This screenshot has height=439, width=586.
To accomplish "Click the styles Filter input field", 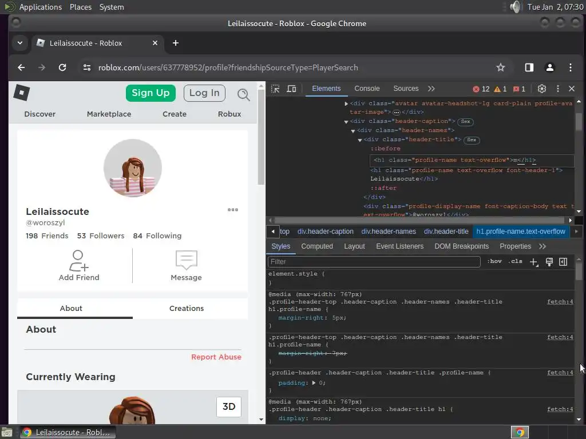I will point(374,262).
